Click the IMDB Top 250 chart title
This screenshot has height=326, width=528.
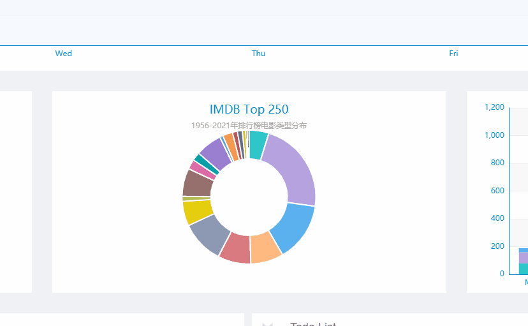[x=249, y=109]
